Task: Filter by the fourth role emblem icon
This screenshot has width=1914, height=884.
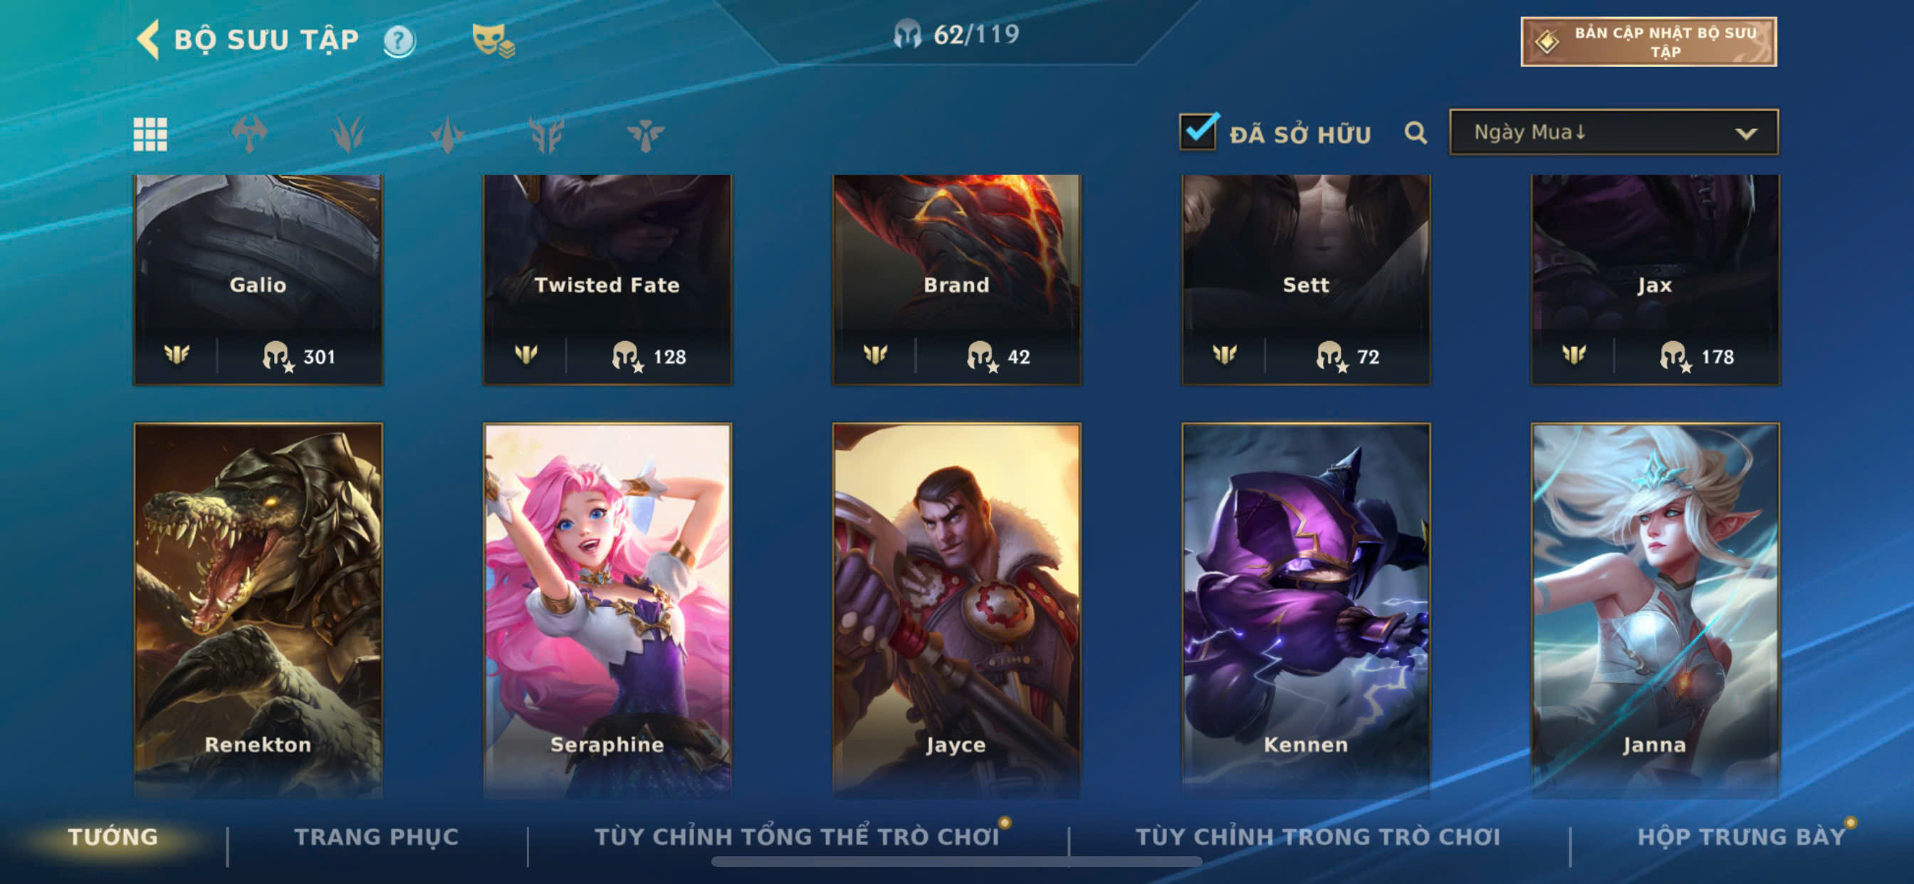Action: coord(546,135)
